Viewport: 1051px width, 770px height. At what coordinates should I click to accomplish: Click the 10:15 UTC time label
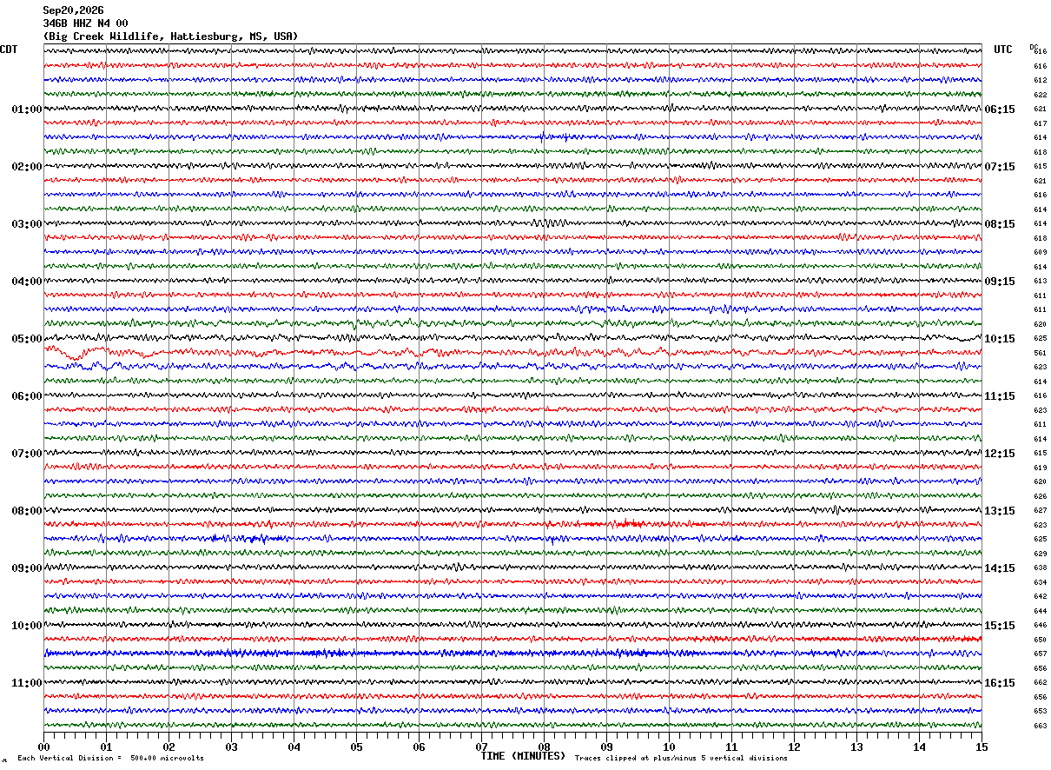(1000, 339)
